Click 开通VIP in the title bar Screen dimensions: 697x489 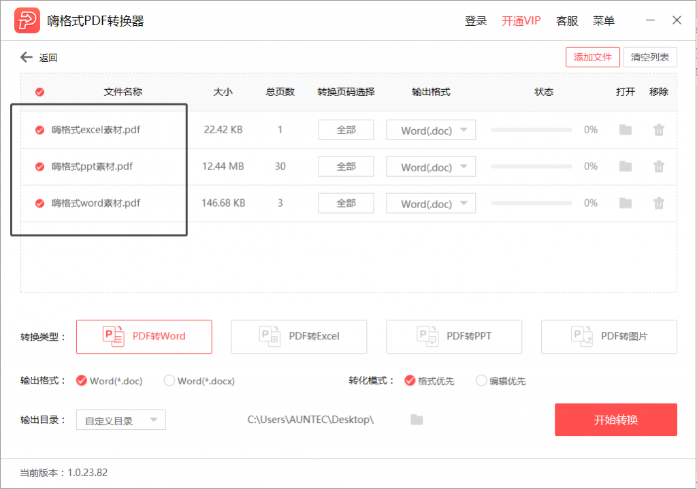pos(521,21)
